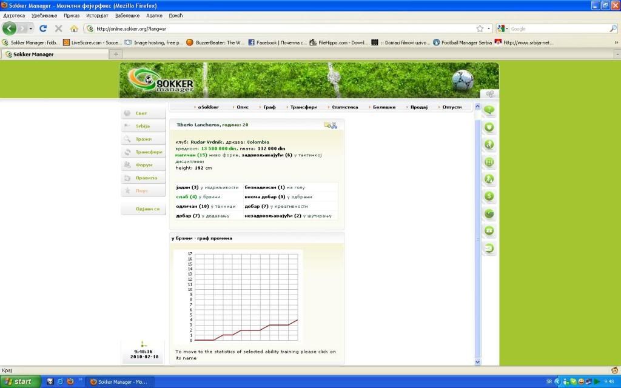Image resolution: width=621 pixels, height=388 pixels.
Task: Open the dropdown arrow next to bookmark star
Action: [488, 28]
